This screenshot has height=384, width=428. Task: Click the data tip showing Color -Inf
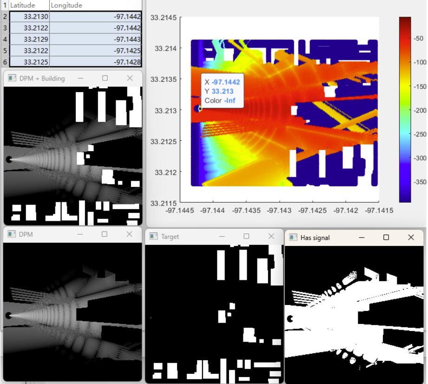(x=222, y=91)
